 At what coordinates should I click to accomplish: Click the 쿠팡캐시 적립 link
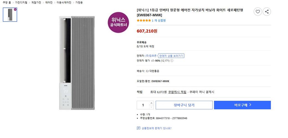pos(177,92)
